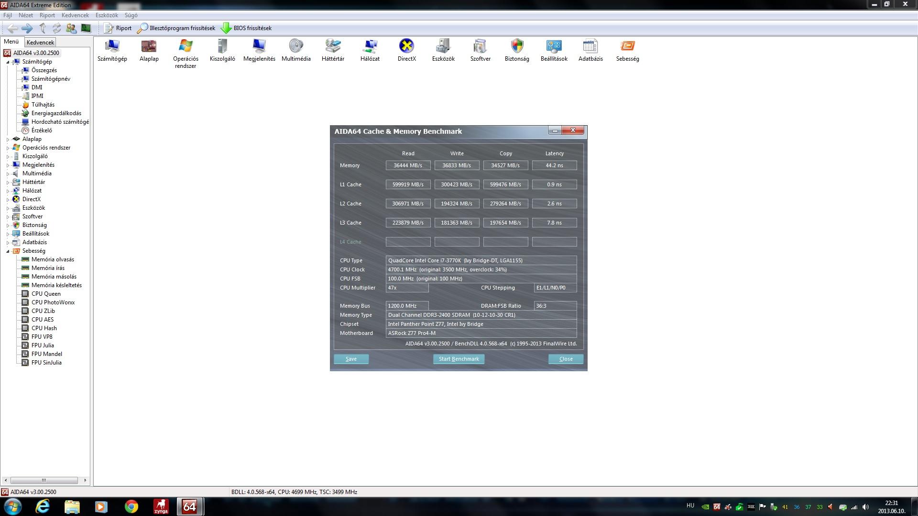Open the Háttértár category icon
This screenshot has width=918, height=516.
point(333,50)
